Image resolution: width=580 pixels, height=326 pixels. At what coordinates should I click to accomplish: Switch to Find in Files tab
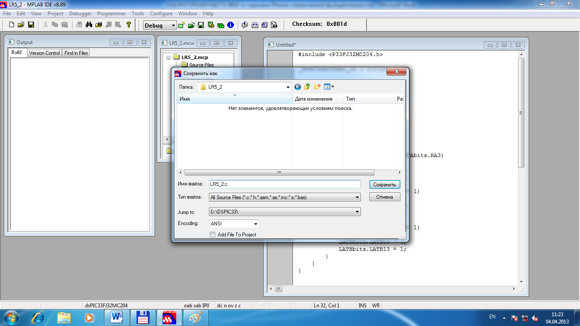[76, 53]
